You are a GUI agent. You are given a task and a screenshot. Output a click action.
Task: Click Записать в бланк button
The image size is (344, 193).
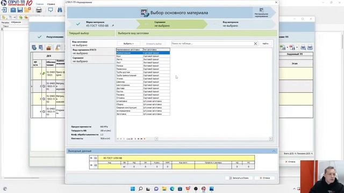click(239, 178)
